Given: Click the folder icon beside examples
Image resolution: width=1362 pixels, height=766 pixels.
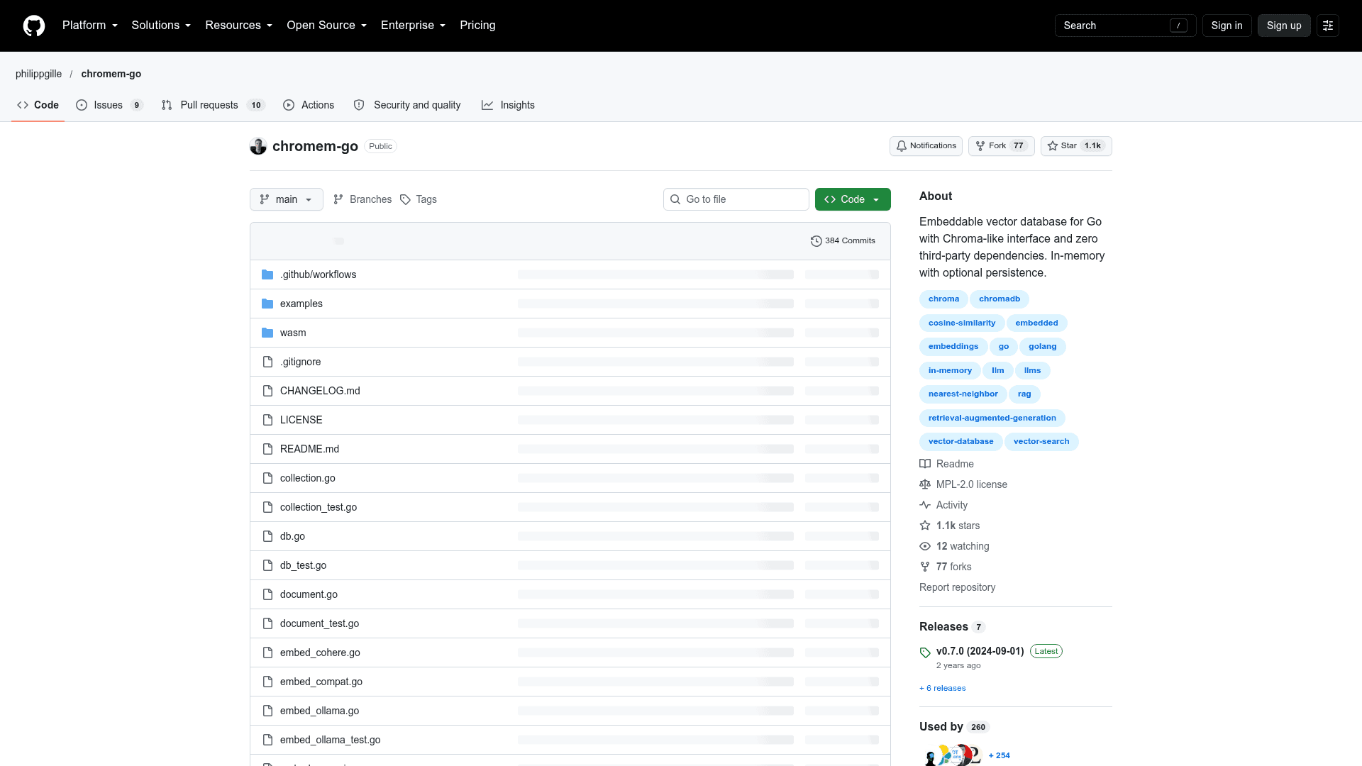Looking at the screenshot, I should click(x=267, y=304).
